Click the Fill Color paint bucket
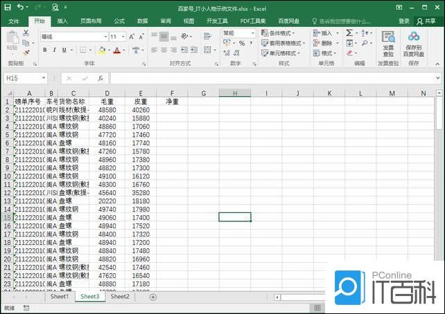The image size is (445, 314). pyautogui.click(x=102, y=50)
